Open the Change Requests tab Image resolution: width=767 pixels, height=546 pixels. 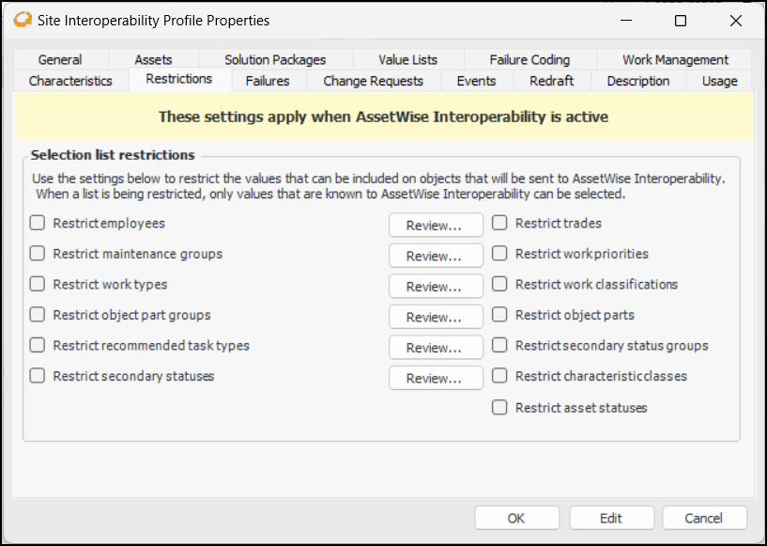click(373, 81)
